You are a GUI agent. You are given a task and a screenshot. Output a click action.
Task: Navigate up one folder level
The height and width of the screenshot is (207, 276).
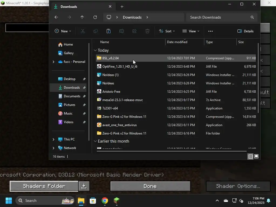point(82,17)
